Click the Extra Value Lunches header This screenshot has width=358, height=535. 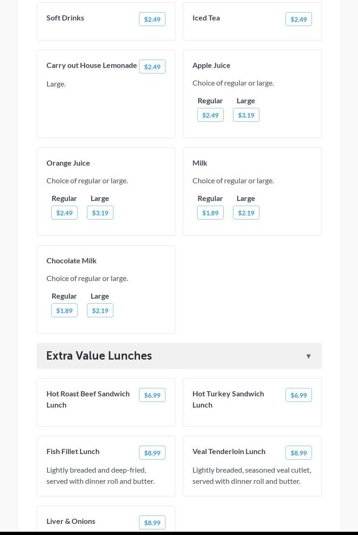pos(99,356)
